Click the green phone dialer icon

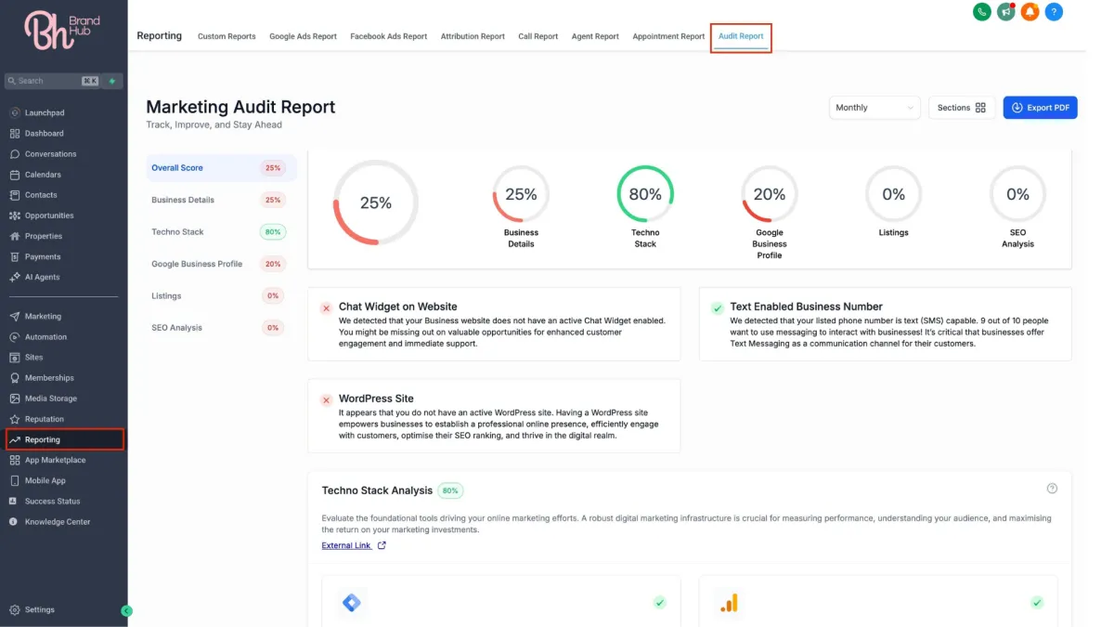(x=982, y=12)
